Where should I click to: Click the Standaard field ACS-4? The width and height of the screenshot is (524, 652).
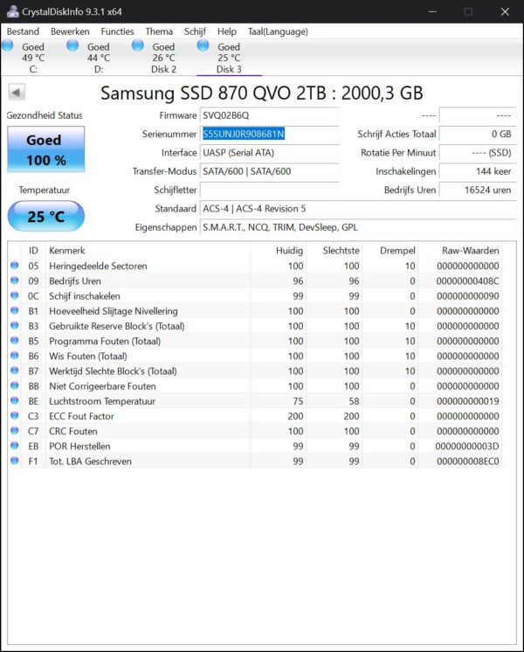pyautogui.click(x=358, y=209)
